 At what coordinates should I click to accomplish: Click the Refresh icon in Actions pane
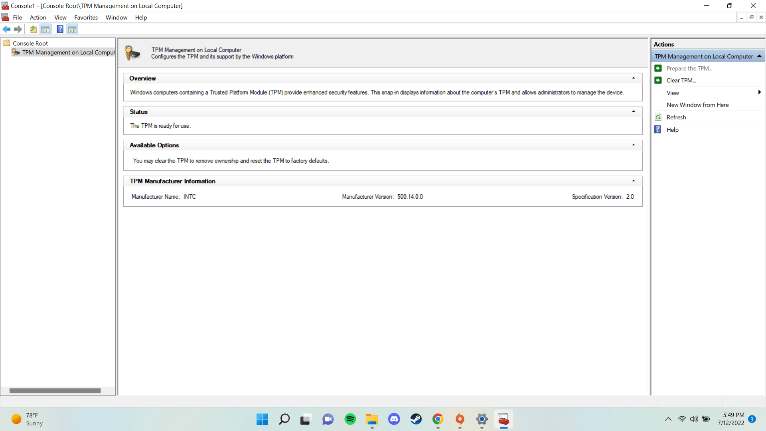click(658, 117)
